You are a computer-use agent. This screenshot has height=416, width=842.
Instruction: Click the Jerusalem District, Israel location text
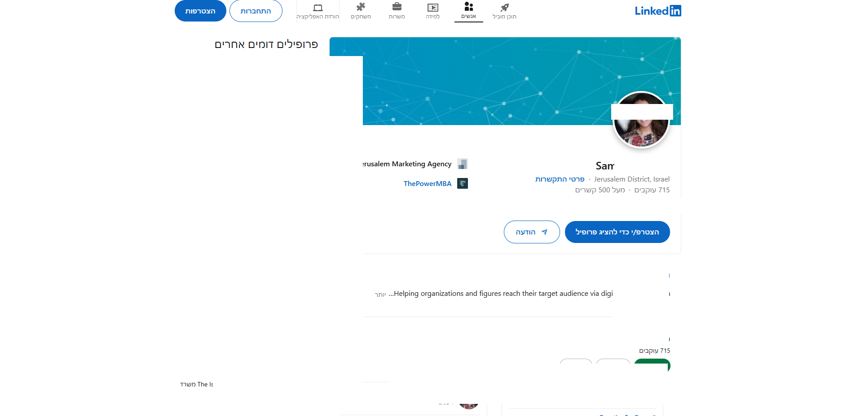point(632,179)
